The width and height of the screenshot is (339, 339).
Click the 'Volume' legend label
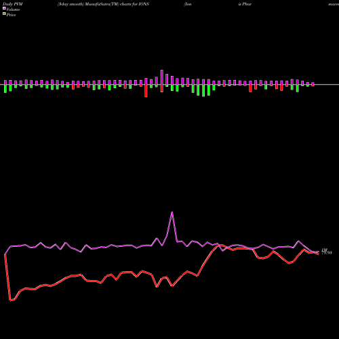13,9
